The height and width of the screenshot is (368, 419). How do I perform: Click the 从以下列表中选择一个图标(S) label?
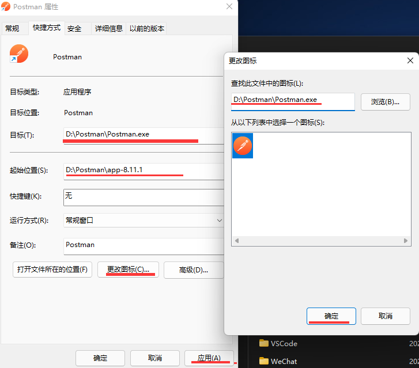click(278, 123)
